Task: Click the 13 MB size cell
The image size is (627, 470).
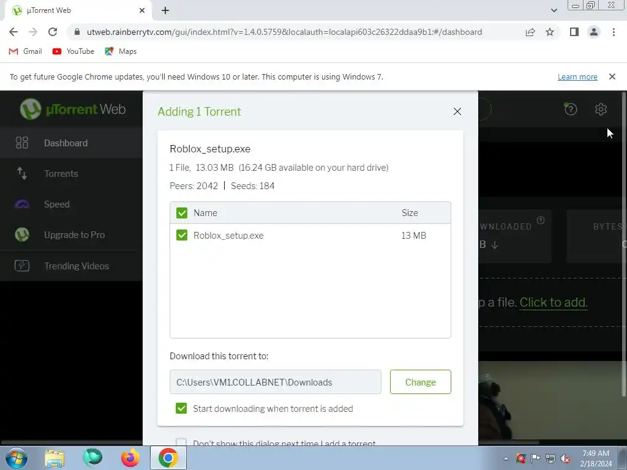Action: coord(413,236)
